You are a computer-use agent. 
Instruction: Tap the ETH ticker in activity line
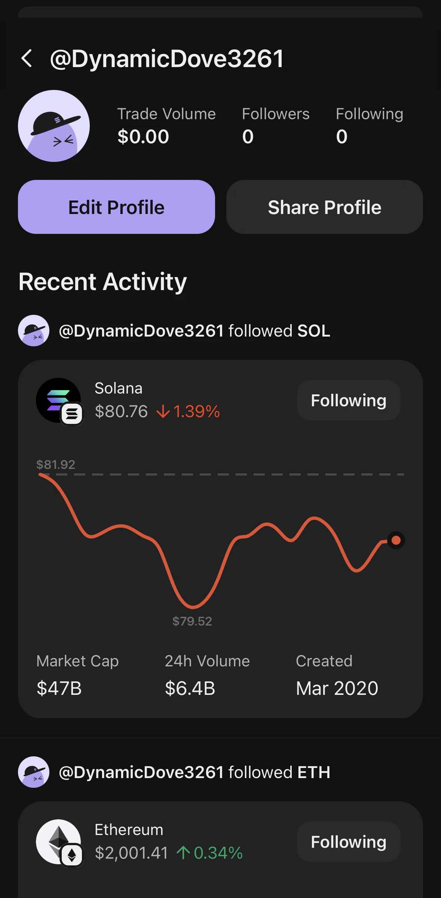point(314,772)
